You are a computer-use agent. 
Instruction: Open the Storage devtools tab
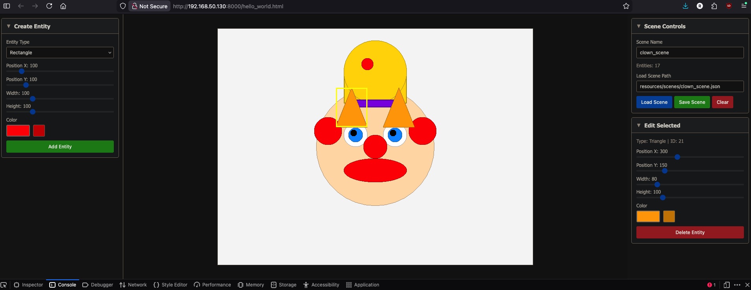coord(284,285)
